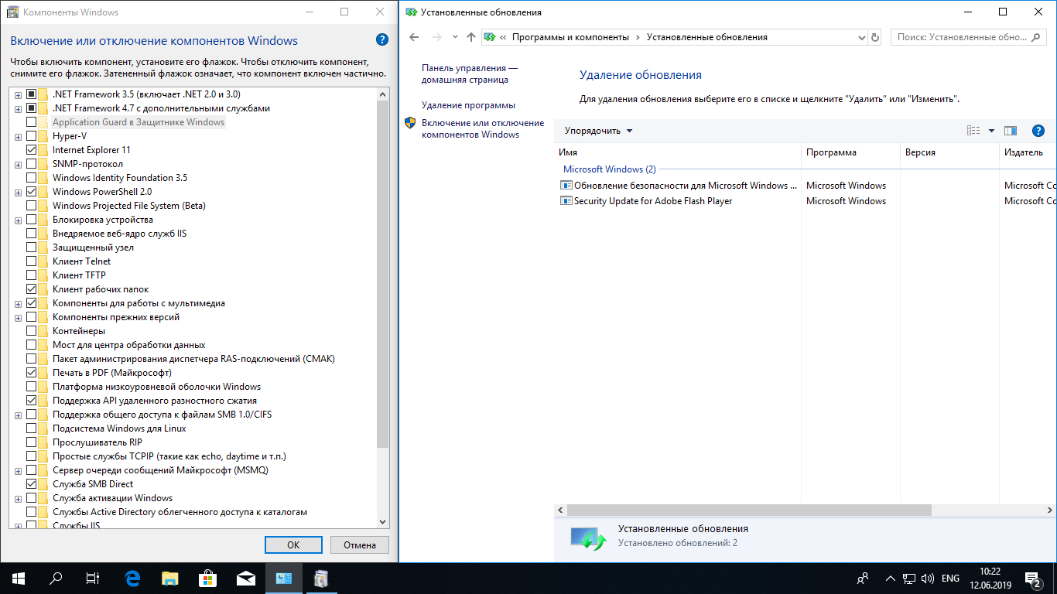Open the view options dropdown arrow
This screenshot has width=1057, height=594.
(991, 131)
